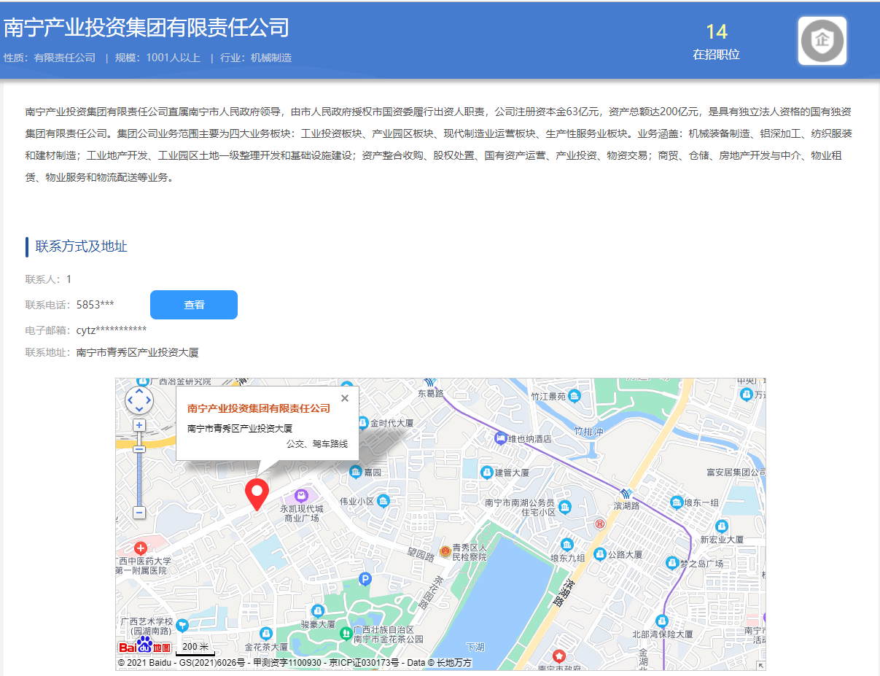Click the 竹排冲 river label on map
The height and width of the screenshot is (676, 880).
(589, 432)
